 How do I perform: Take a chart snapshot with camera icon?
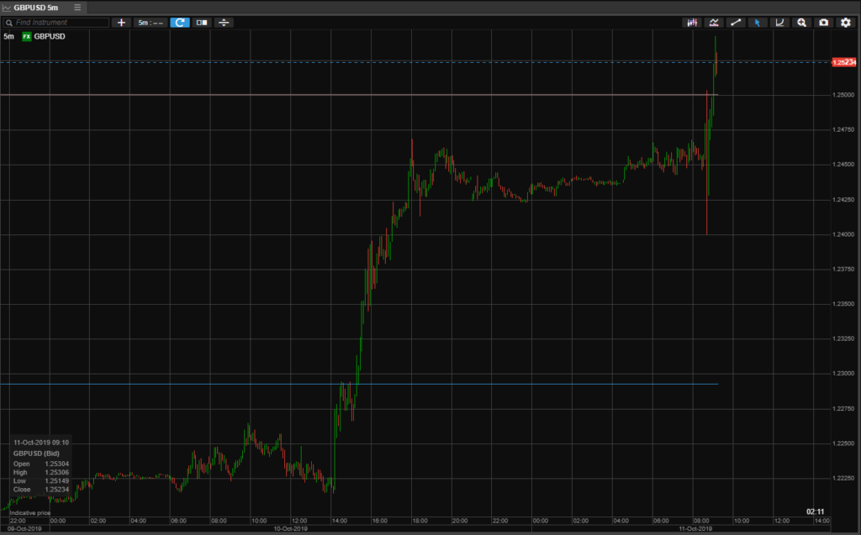tap(824, 23)
